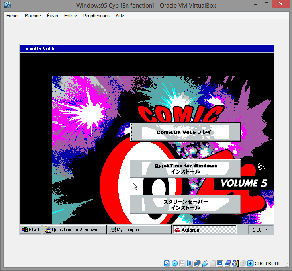The image size is (292, 271).
Task: Open the Périphériques menu
Action: click(x=96, y=16)
